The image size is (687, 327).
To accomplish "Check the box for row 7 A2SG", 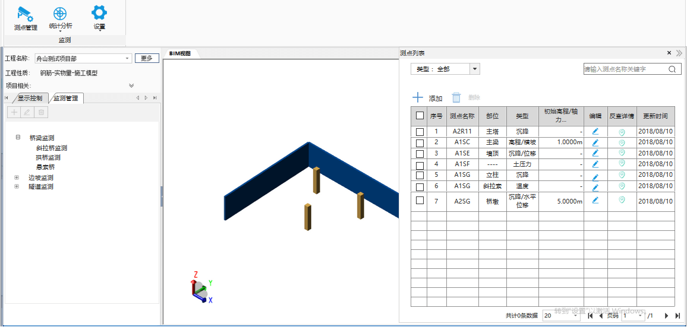I will [x=420, y=200].
